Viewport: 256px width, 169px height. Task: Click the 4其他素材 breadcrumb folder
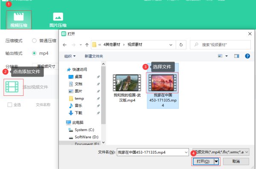112,45
